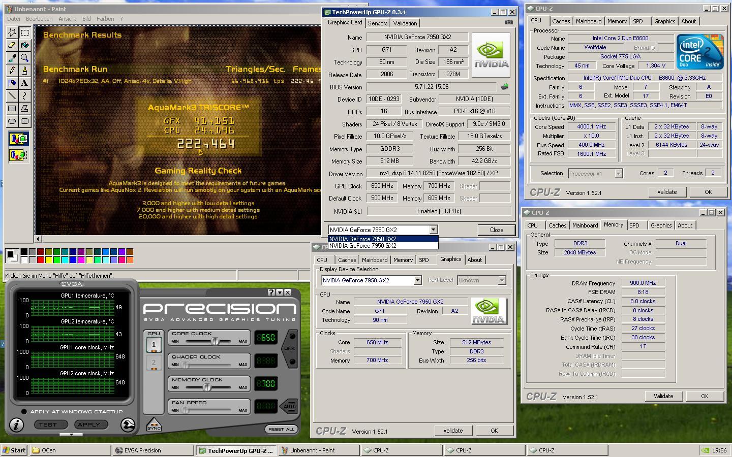The height and width of the screenshot is (457, 732).
Task: Click Validate in CPU-Z processor window
Action: (667, 192)
